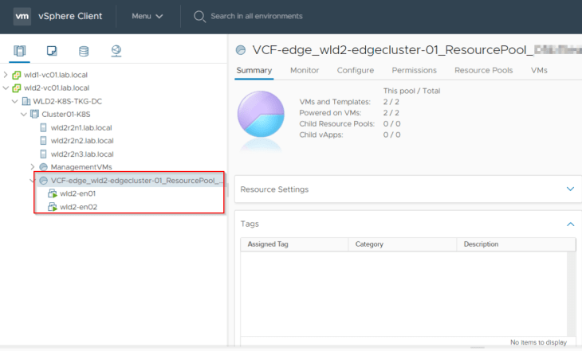Click the Tags table vertical scrollbar
The image size is (582, 351).
pyautogui.click(x=571, y=294)
